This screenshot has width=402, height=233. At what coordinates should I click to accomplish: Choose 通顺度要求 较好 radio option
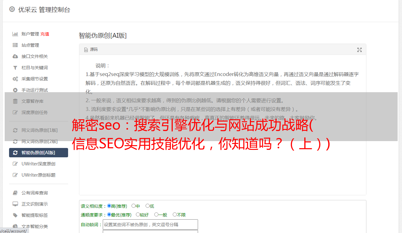tap(138, 215)
